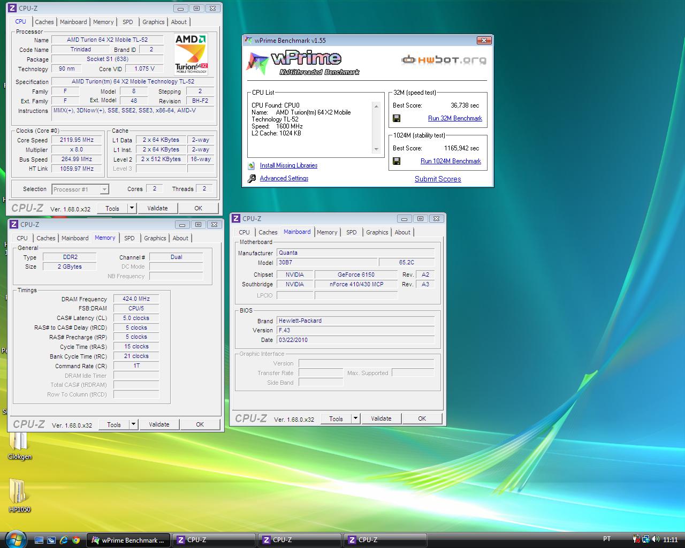The width and height of the screenshot is (685, 548).
Task: Click the 32M Best Score 36,738 sec
Action: (465, 105)
